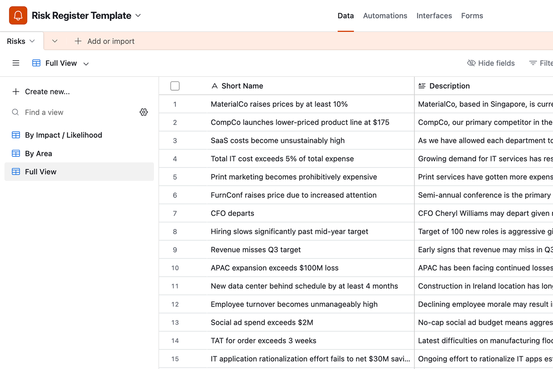Click 'CompCo launches lower-priced product line at $175'
The width and height of the screenshot is (553, 369).
point(310,122)
